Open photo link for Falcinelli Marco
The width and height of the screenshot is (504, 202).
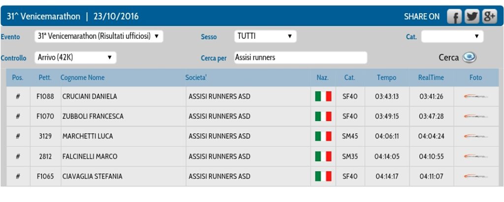click(x=476, y=156)
